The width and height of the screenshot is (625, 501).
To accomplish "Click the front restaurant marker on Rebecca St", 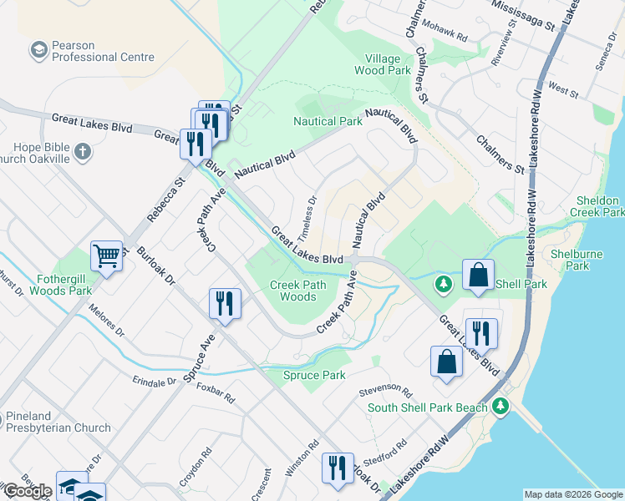I will [196, 145].
